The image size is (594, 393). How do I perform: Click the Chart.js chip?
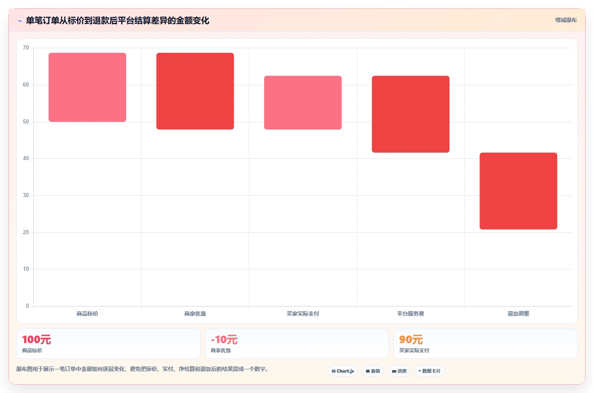point(343,371)
